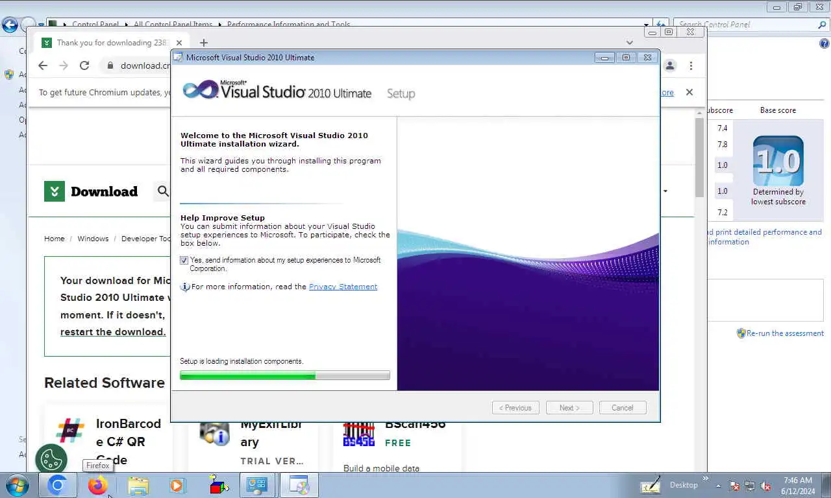Go back in the Chromium browser
Image resolution: width=831 pixels, height=498 pixels.
tap(43, 65)
